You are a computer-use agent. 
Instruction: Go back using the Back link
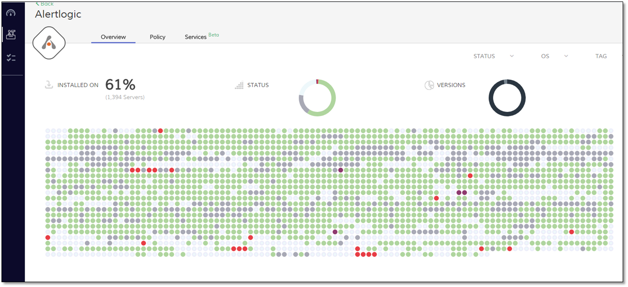[x=45, y=4]
